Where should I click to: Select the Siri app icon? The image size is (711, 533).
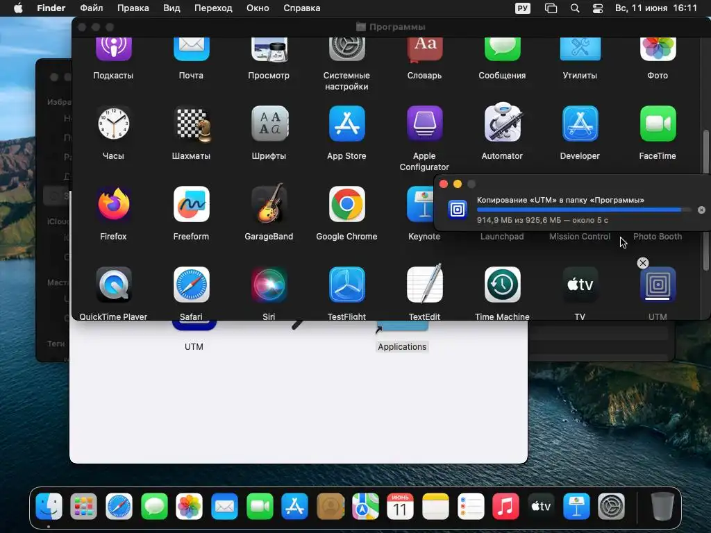point(269,285)
